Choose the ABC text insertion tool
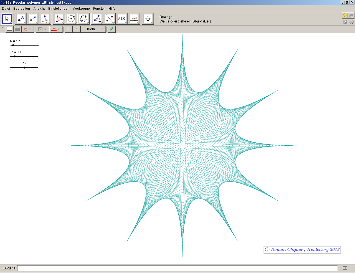This screenshot has height=273, width=355. pos(122,19)
